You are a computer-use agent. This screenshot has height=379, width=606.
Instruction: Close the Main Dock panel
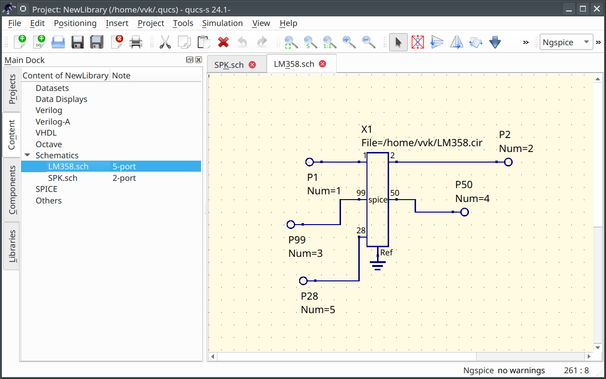tap(198, 60)
